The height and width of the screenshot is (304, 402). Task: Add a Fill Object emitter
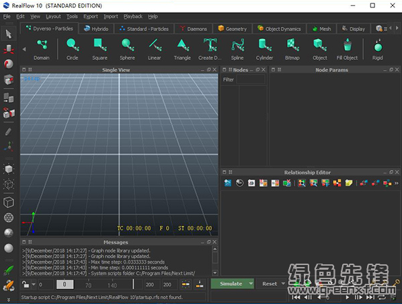pyautogui.click(x=347, y=49)
